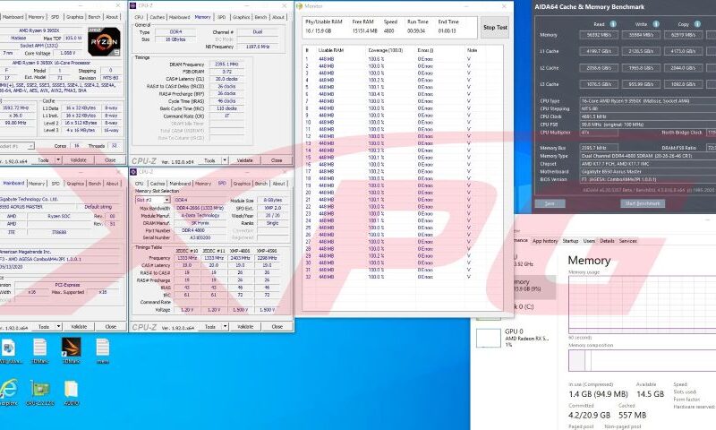Click Validate in the CPU-Z SPD window
The width and height of the screenshot is (716, 430).
pyautogui.click(x=244, y=327)
